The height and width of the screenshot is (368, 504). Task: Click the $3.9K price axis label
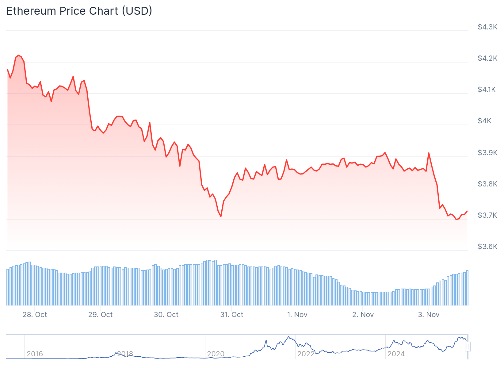pos(487,153)
